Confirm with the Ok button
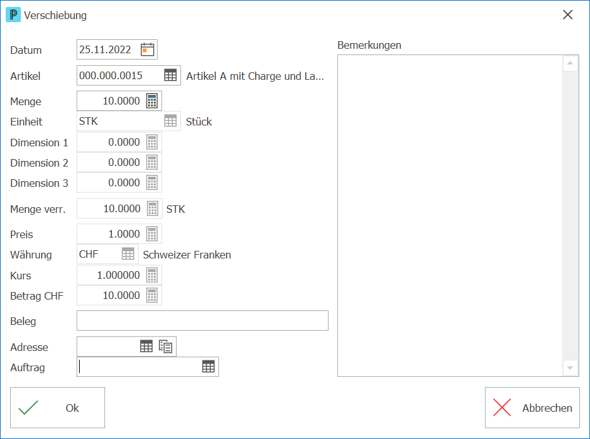Screen dimensions: 590x439 coord(58,408)
